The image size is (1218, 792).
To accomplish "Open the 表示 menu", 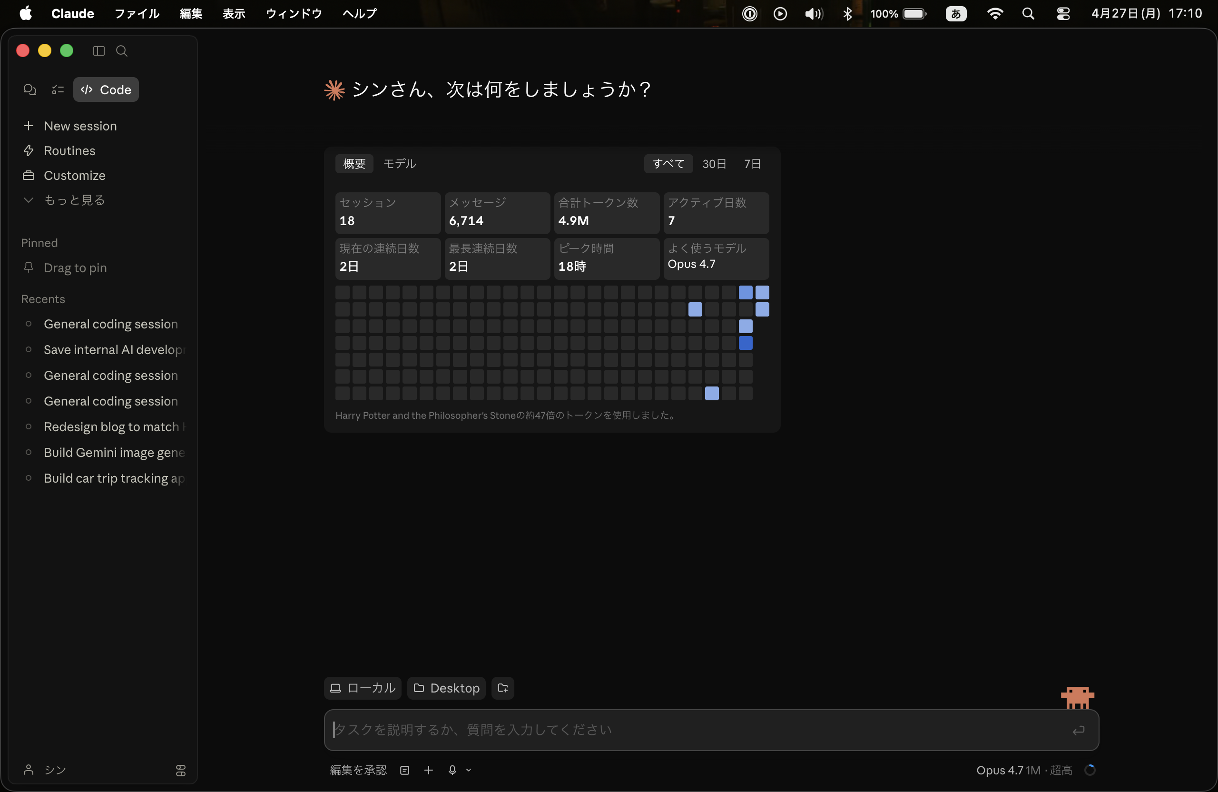I will pos(234,13).
